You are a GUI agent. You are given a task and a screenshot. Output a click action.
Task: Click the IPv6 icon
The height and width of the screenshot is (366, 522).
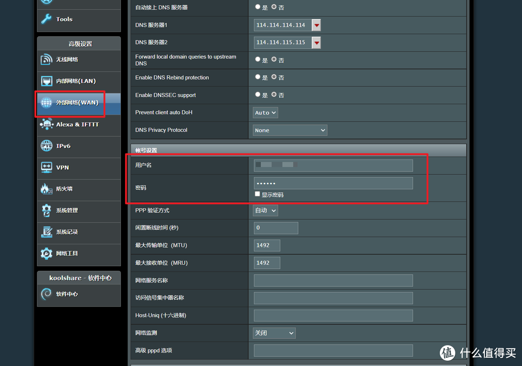coord(46,146)
